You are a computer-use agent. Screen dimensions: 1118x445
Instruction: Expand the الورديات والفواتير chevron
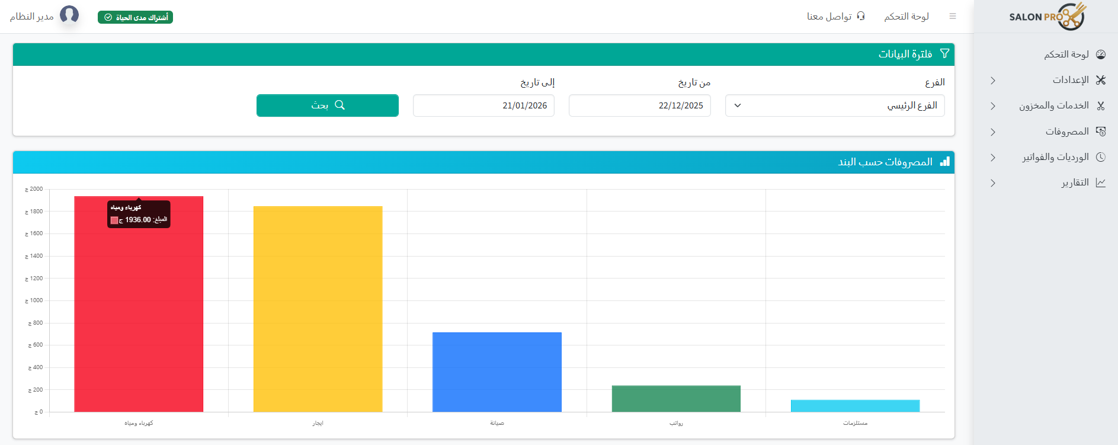pyautogui.click(x=993, y=157)
